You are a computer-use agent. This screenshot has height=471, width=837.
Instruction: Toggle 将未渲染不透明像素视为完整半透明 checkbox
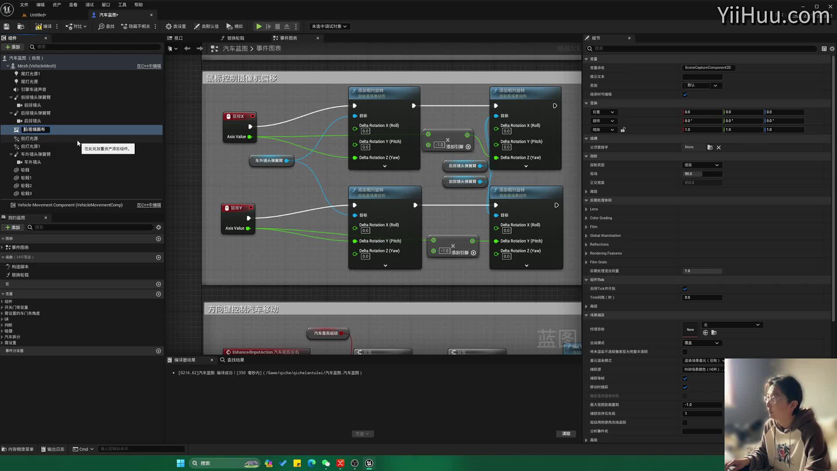tap(685, 352)
